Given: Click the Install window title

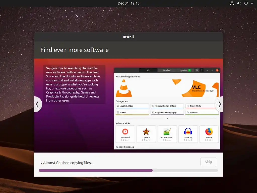Looking at the screenshot, I should point(128,37).
